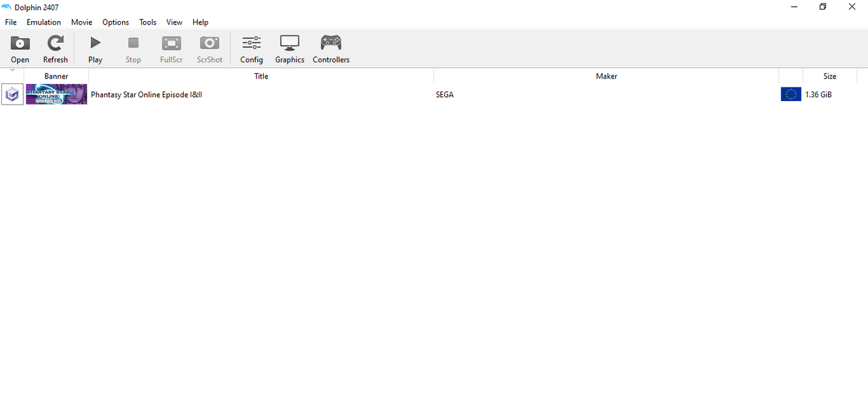Click the Phantasy Star Online banner thumbnail

pyautogui.click(x=56, y=94)
